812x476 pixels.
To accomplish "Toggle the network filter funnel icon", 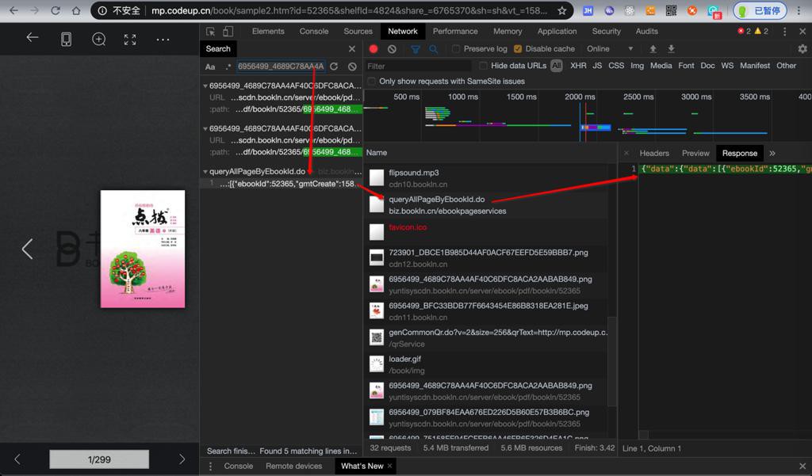I will pyautogui.click(x=416, y=49).
